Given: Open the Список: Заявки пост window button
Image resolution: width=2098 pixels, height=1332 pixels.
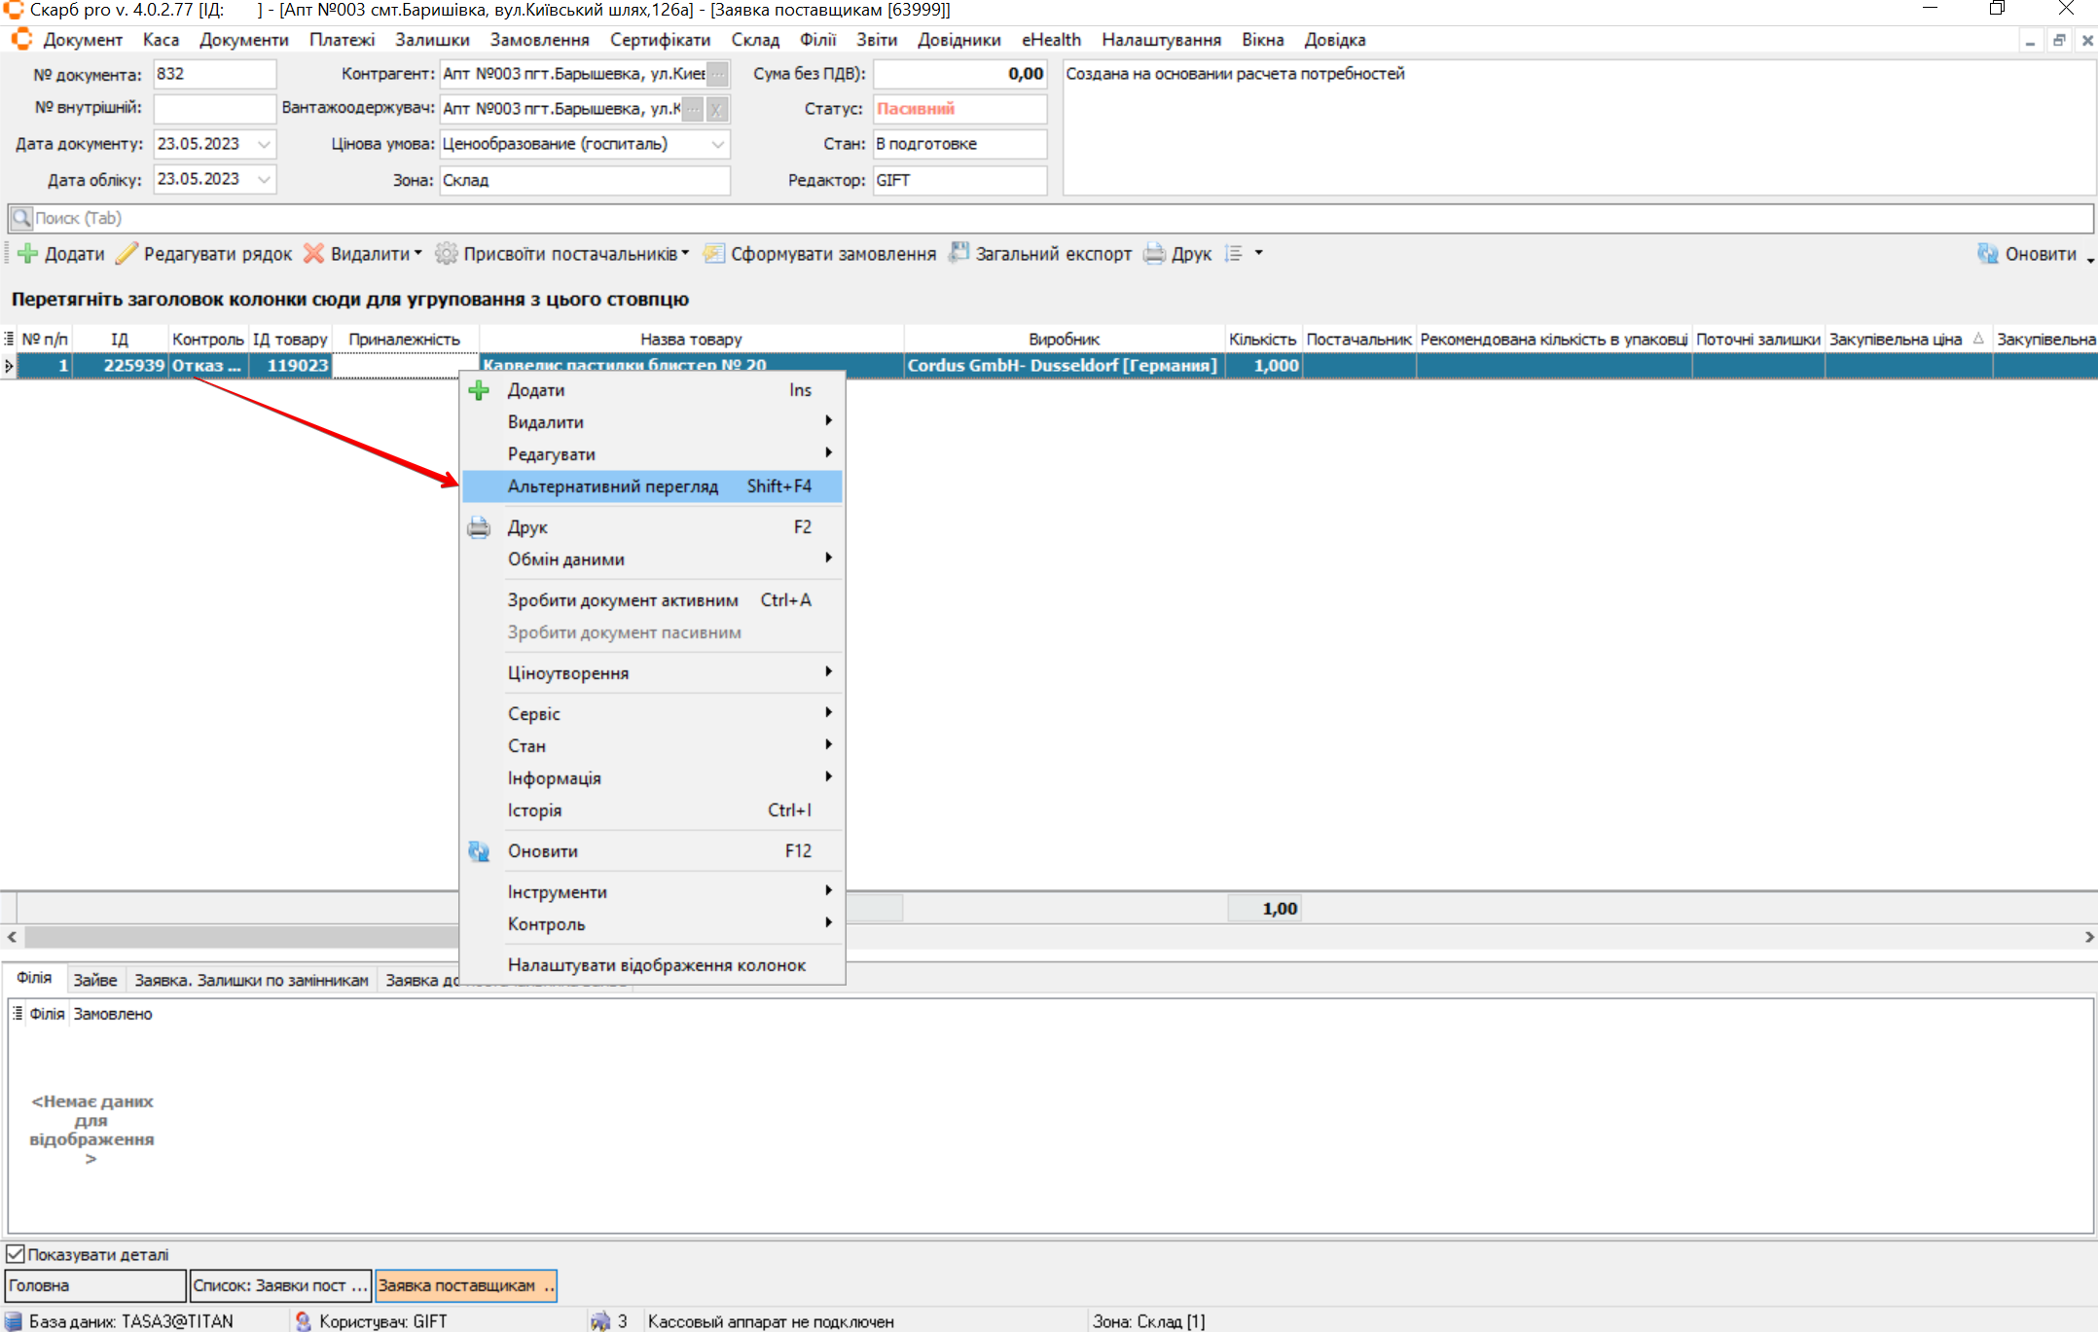Looking at the screenshot, I should pyautogui.click(x=279, y=1285).
